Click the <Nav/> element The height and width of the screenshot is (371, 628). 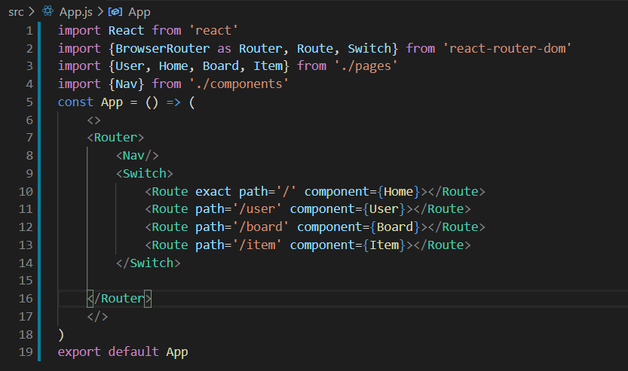(x=137, y=156)
